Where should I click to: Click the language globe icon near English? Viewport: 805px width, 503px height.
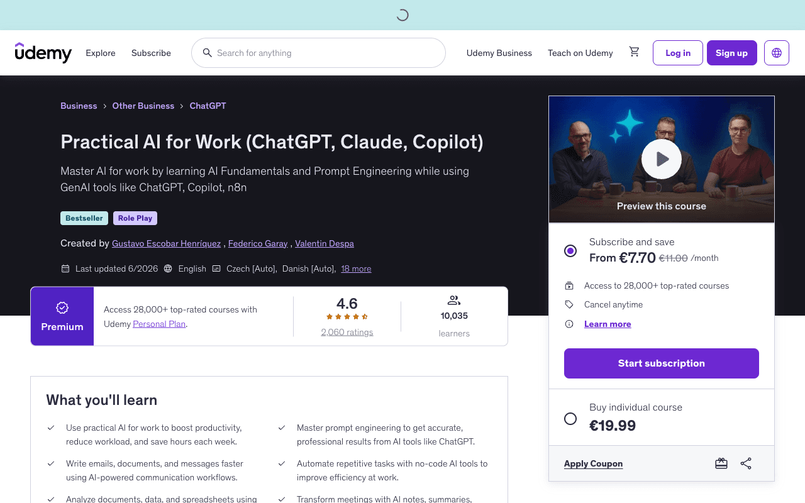click(x=168, y=268)
